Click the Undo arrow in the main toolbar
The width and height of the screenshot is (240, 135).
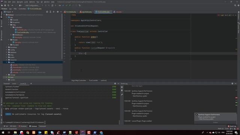tap(79, 5)
